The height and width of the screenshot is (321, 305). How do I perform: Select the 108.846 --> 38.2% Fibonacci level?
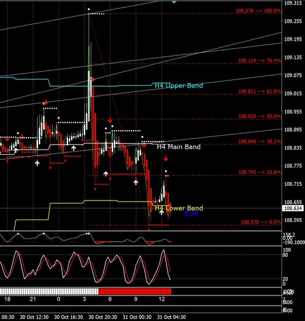point(260,141)
